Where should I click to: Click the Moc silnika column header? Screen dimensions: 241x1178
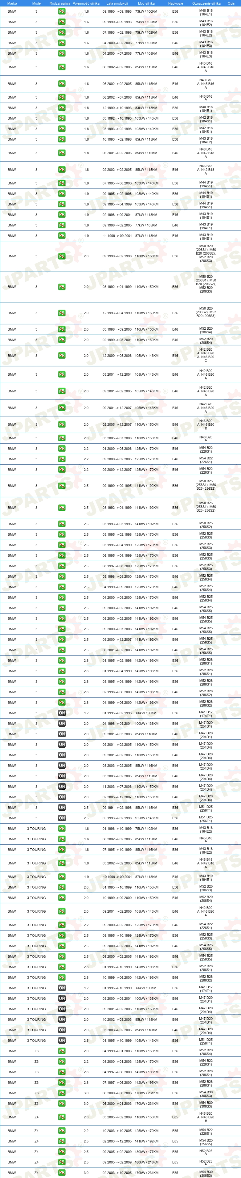click(x=146, y=3)
